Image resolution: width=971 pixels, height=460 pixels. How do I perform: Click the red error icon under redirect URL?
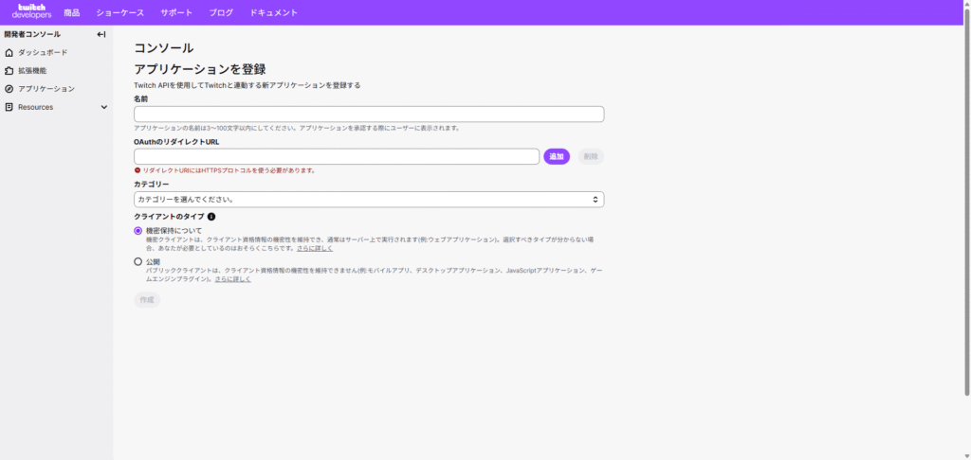[x=137, y=170]
